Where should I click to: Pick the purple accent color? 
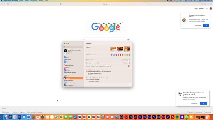(x=116, y=55)
